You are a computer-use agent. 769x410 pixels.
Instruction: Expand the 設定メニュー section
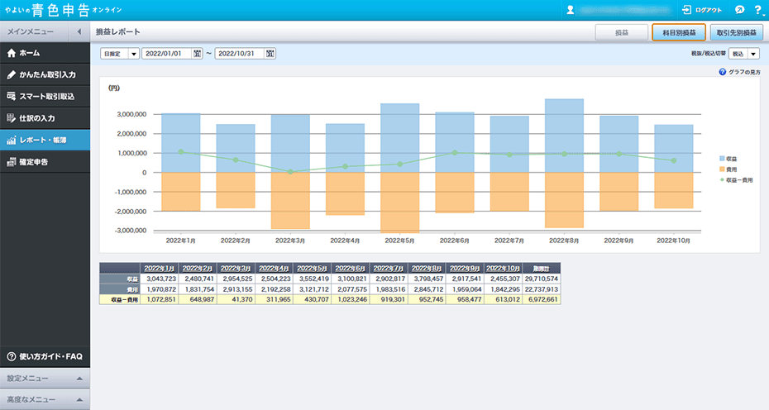[79, 379]
